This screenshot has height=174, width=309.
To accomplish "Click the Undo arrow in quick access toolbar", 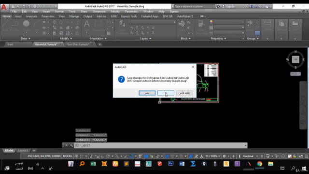I will point(41,6).
